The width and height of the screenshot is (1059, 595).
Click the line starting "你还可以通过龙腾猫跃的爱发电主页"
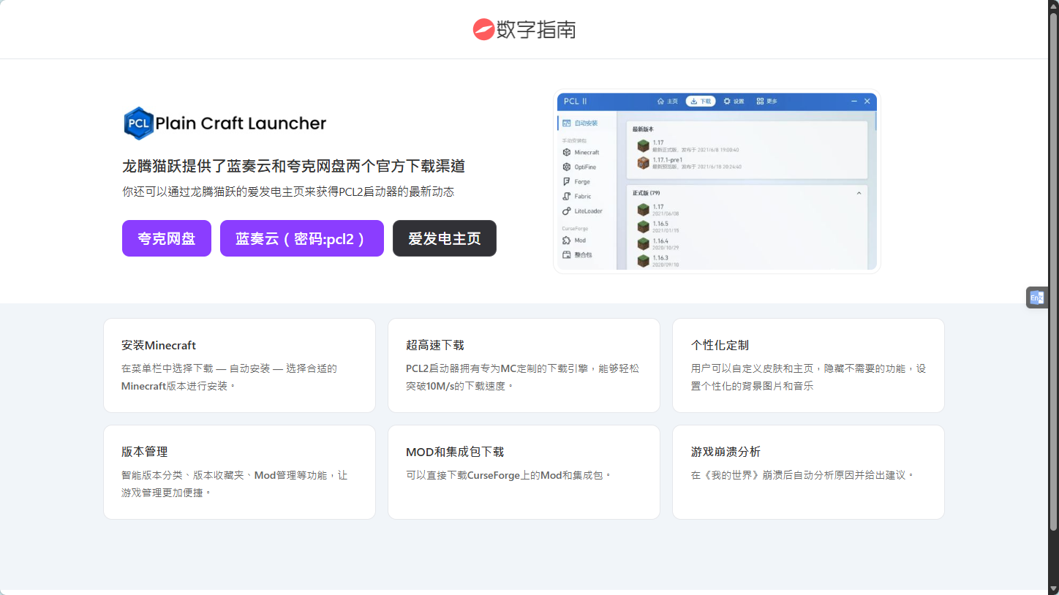click(x=288, y=192)
